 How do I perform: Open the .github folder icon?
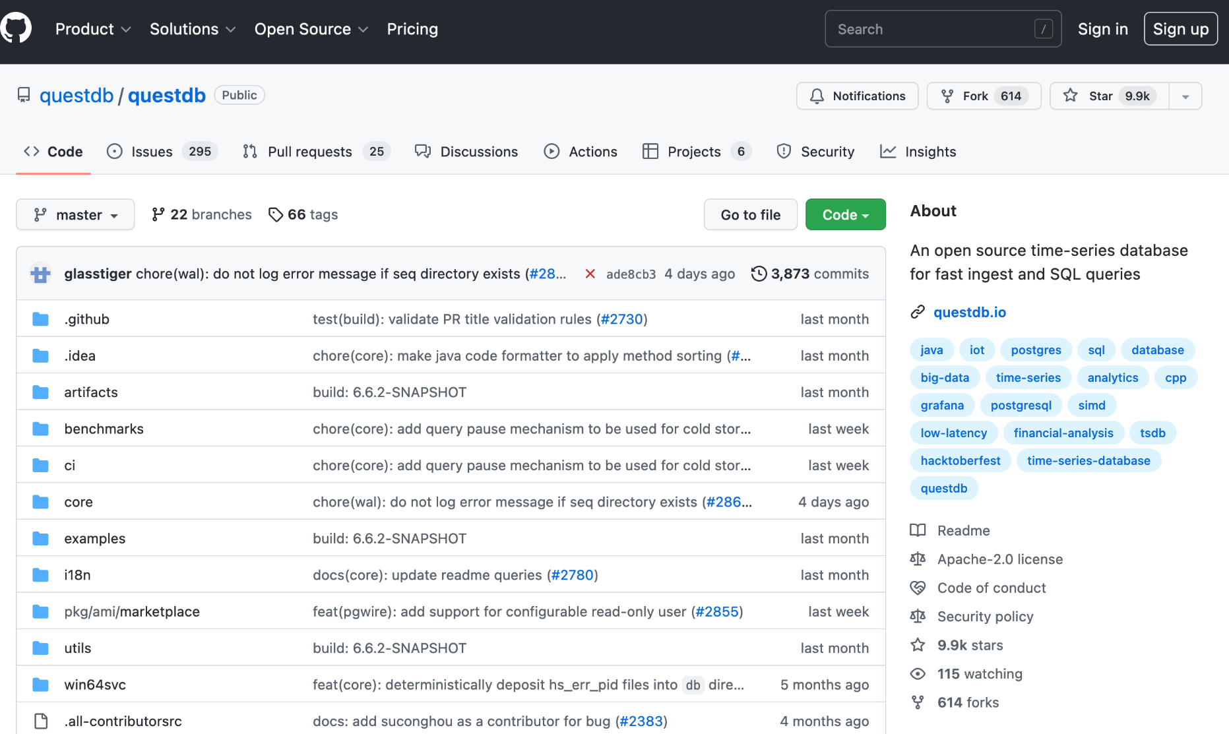tap(41, 319)
